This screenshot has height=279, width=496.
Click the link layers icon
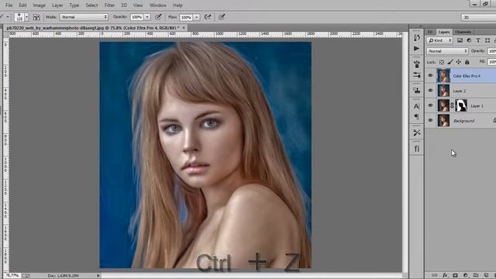[435, 275]
